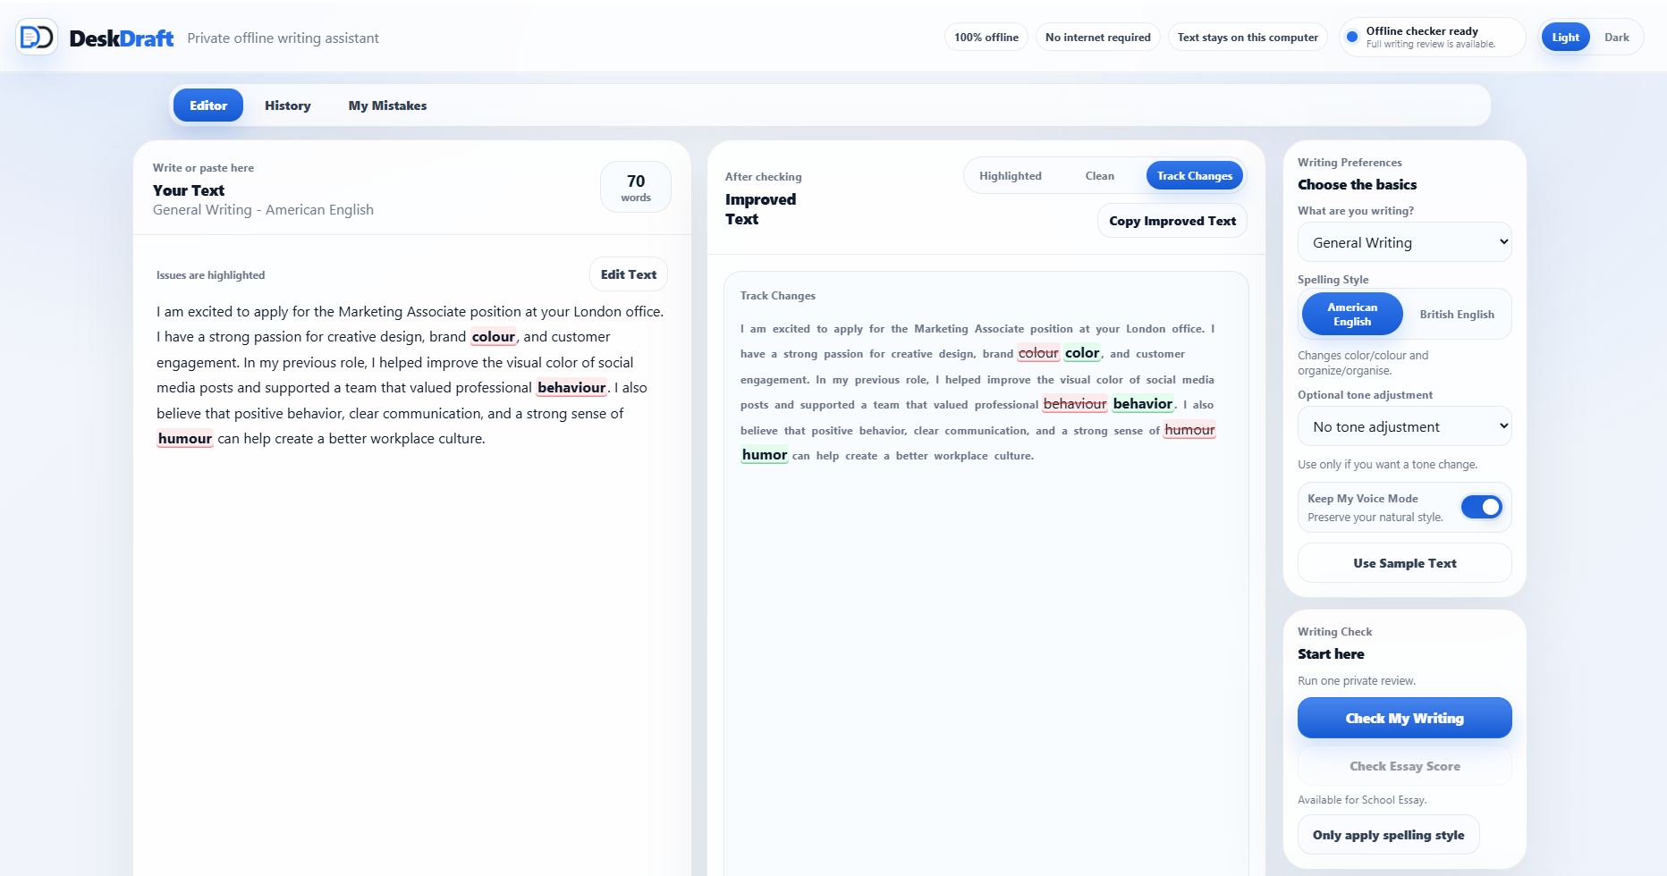Click struck-through humour in Track Changes

tap(1189, 430)
